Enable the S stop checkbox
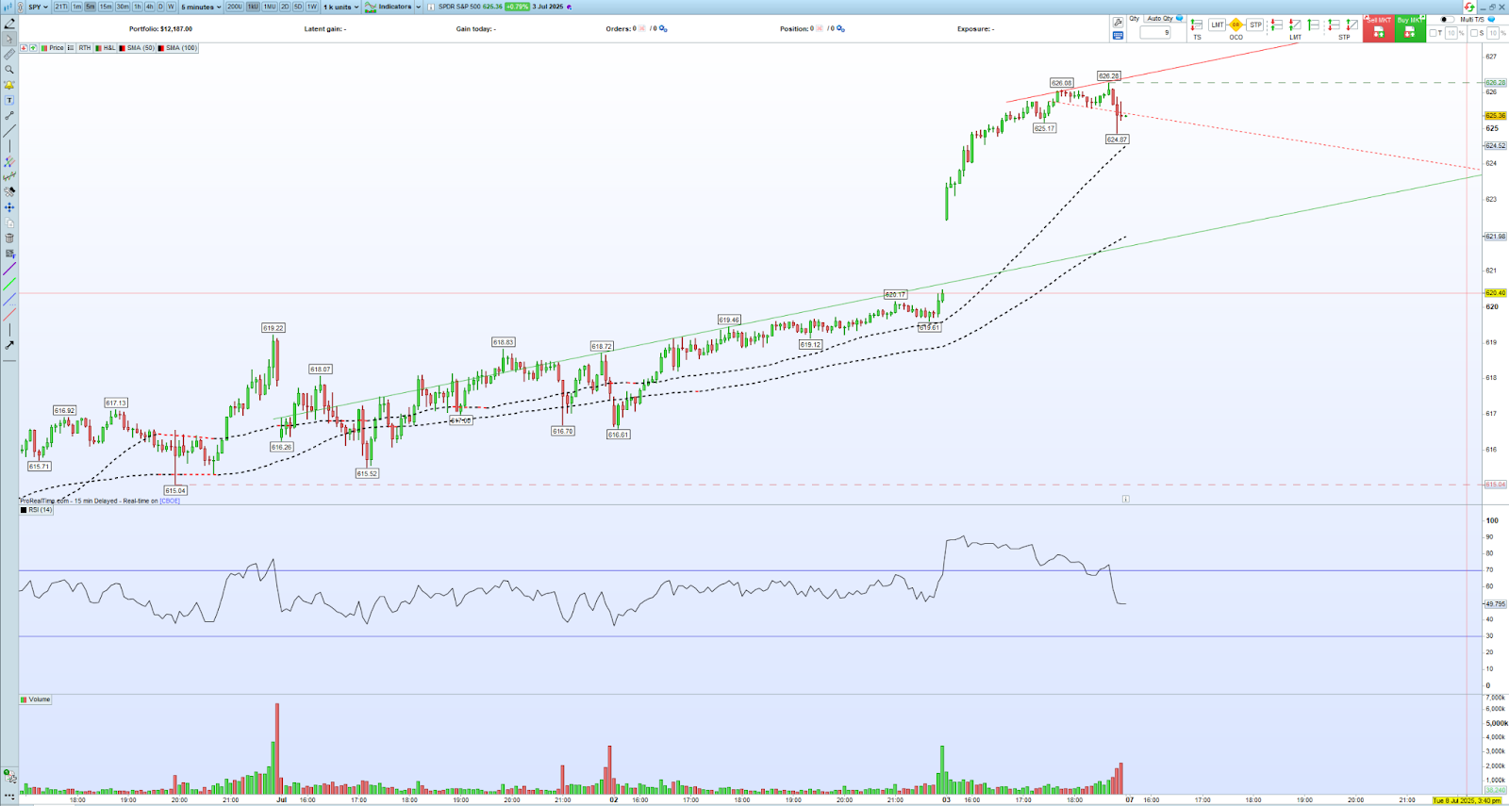Image resolution: width=1509 pixels, height=806 pixels. coord(1474,33)
